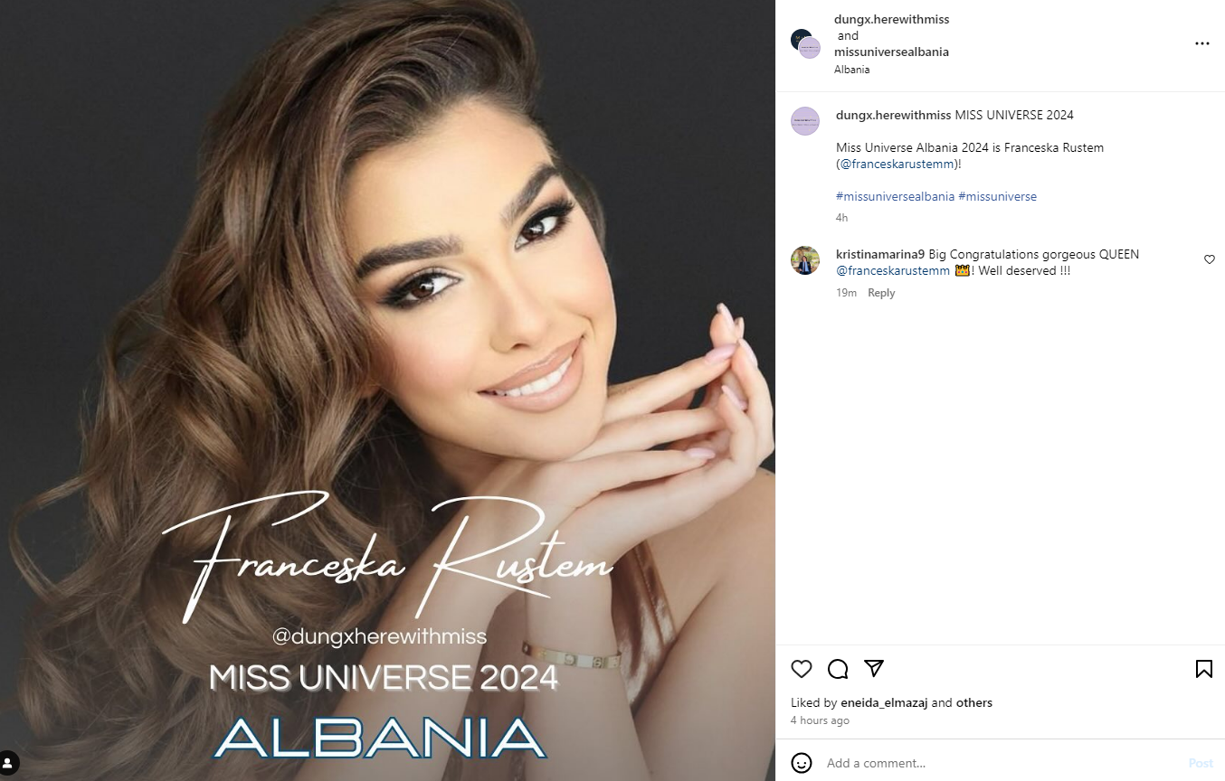The image size is (1225, 781).
Task: Like kristinamarina9's comment with the small heart
Action: coord(1210,259)
